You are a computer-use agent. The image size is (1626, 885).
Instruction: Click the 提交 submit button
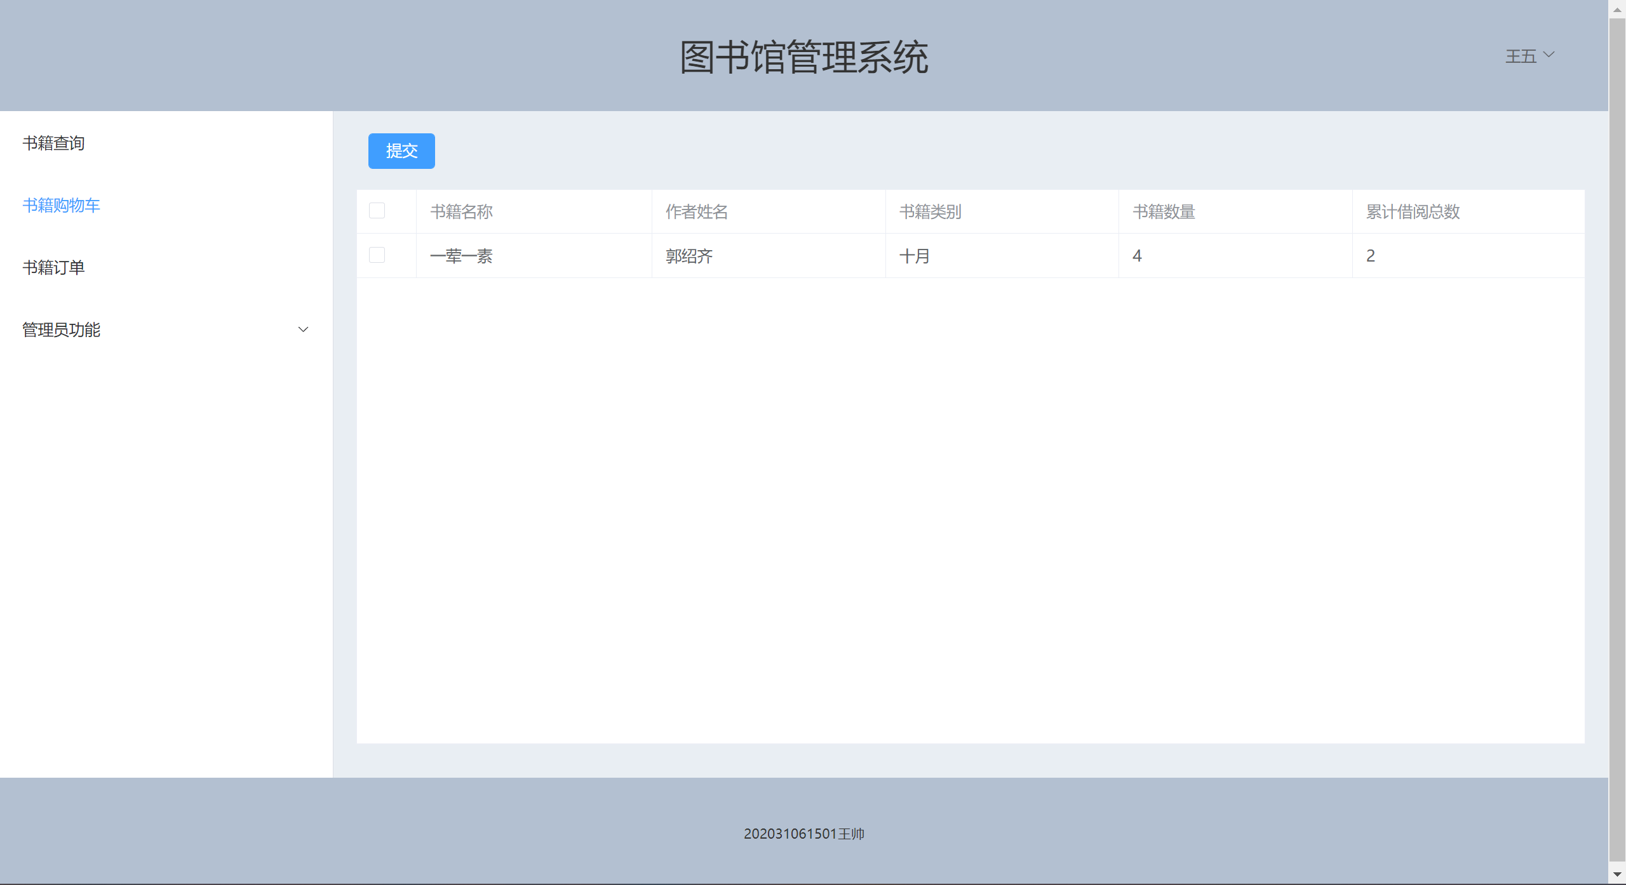(x=401, y=151)
